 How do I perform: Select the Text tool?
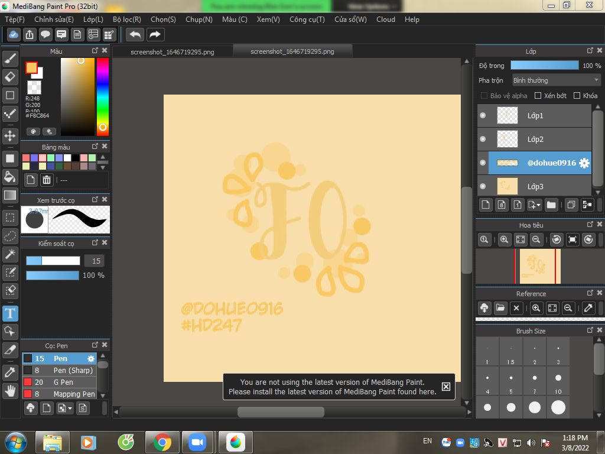click(x=10, y=313)
